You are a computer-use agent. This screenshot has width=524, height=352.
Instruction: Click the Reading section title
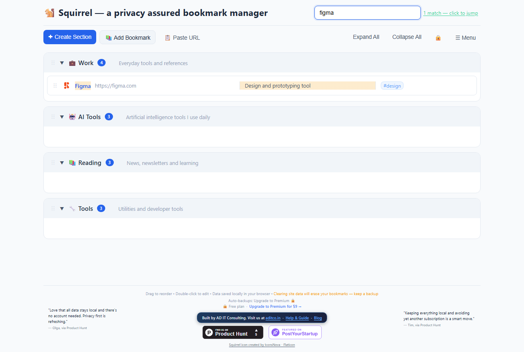coord(90,163)
